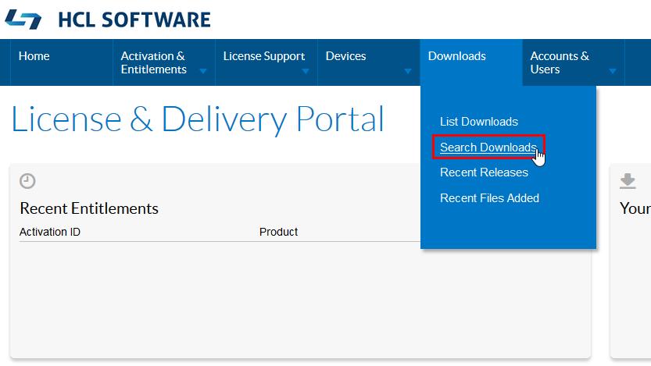Expand the License Support dropdown arrow
Screen dimensions: 651x366
click(x=306, y=71)
